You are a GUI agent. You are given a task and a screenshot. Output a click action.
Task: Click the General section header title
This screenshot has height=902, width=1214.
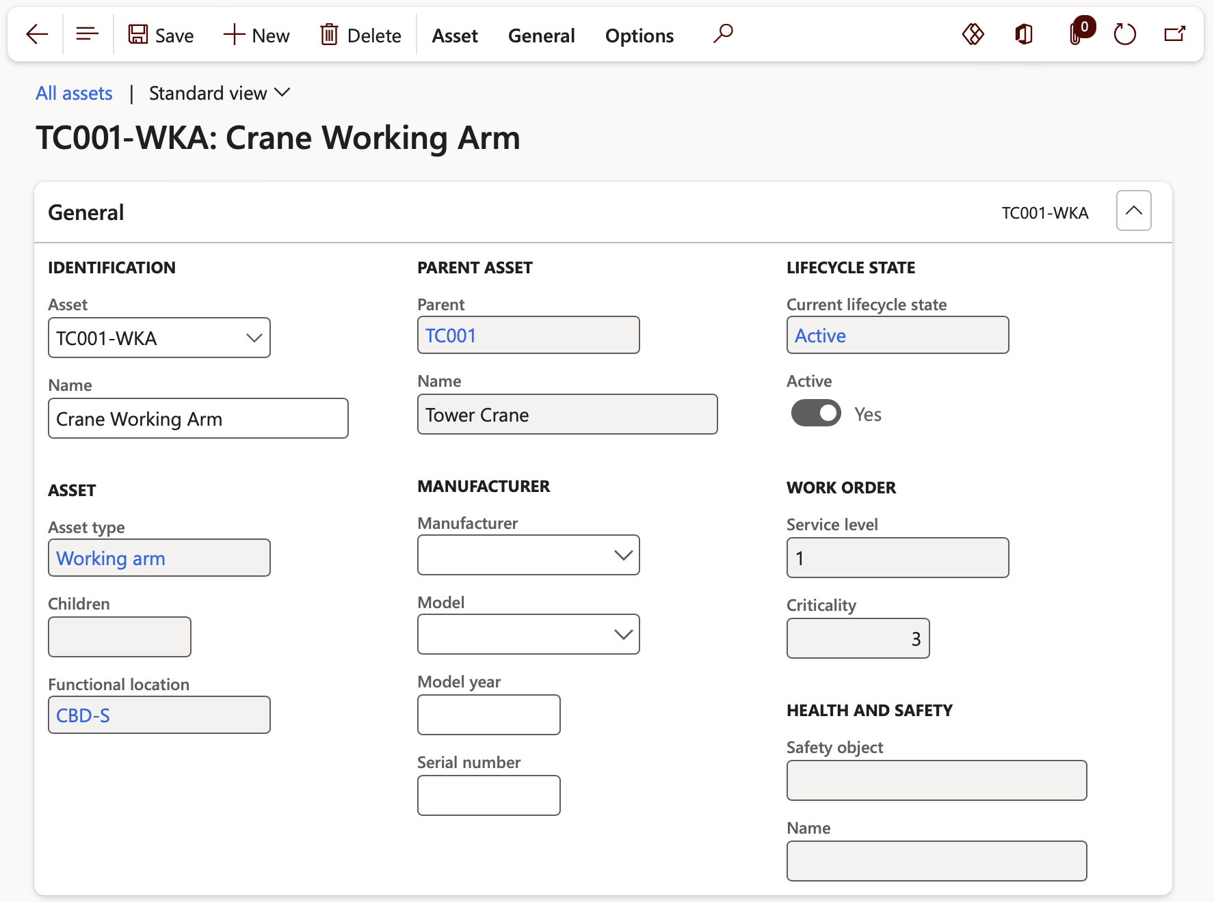[x=86, y=213]
